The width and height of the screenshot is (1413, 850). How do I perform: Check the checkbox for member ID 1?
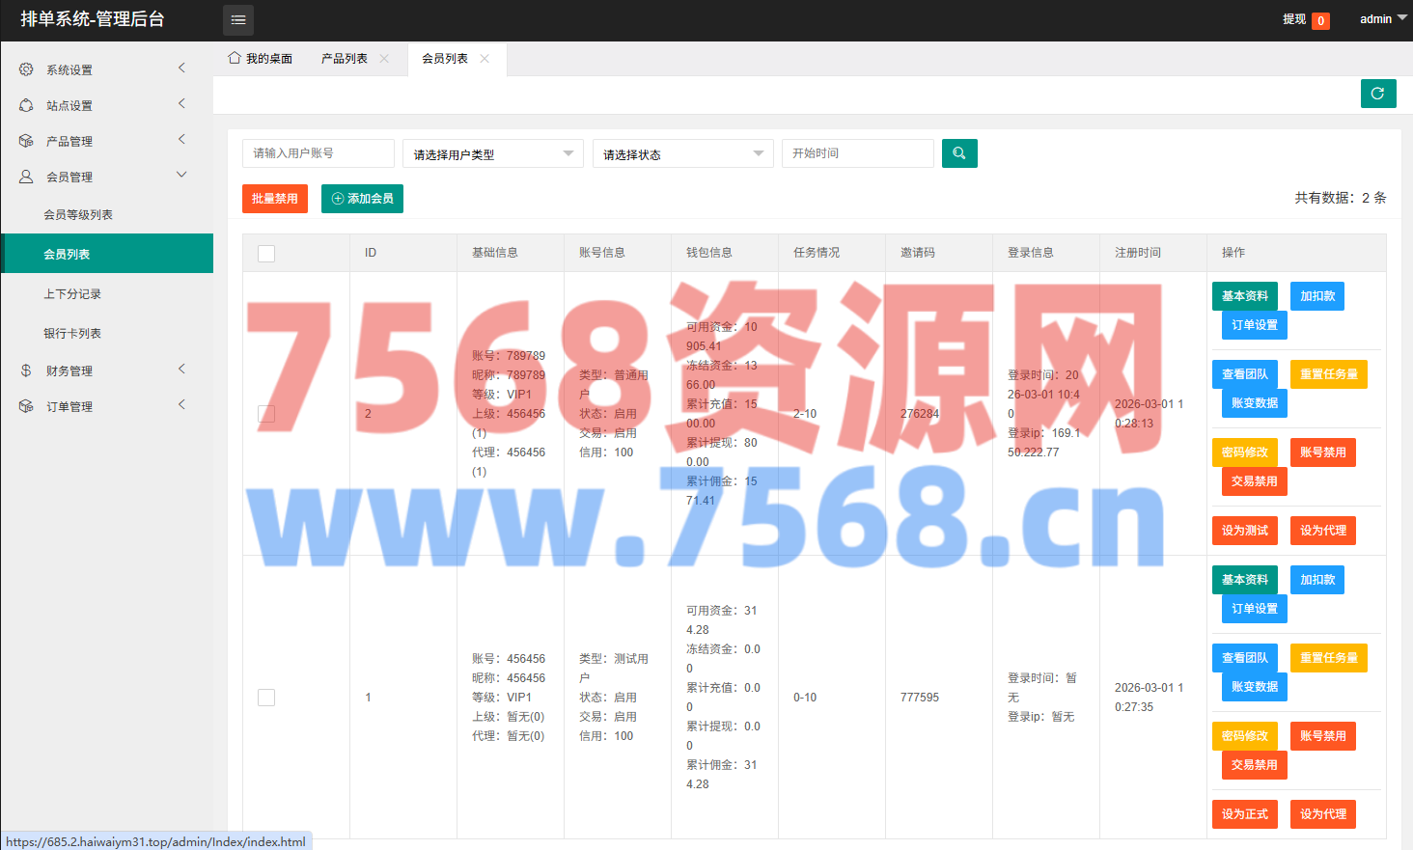pyautogui.click(x=266, y=698)
